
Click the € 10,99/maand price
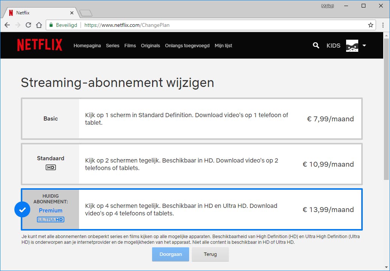click(328, 164)
